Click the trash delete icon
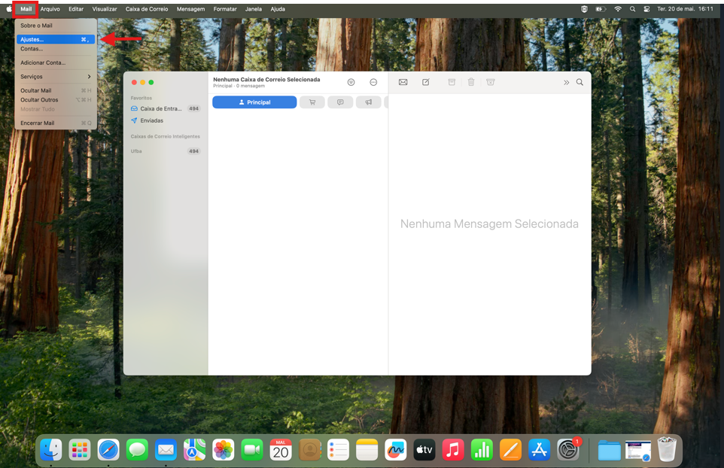Screen dimensions: 724x468 pyautogui.click(x=471, y=82)
